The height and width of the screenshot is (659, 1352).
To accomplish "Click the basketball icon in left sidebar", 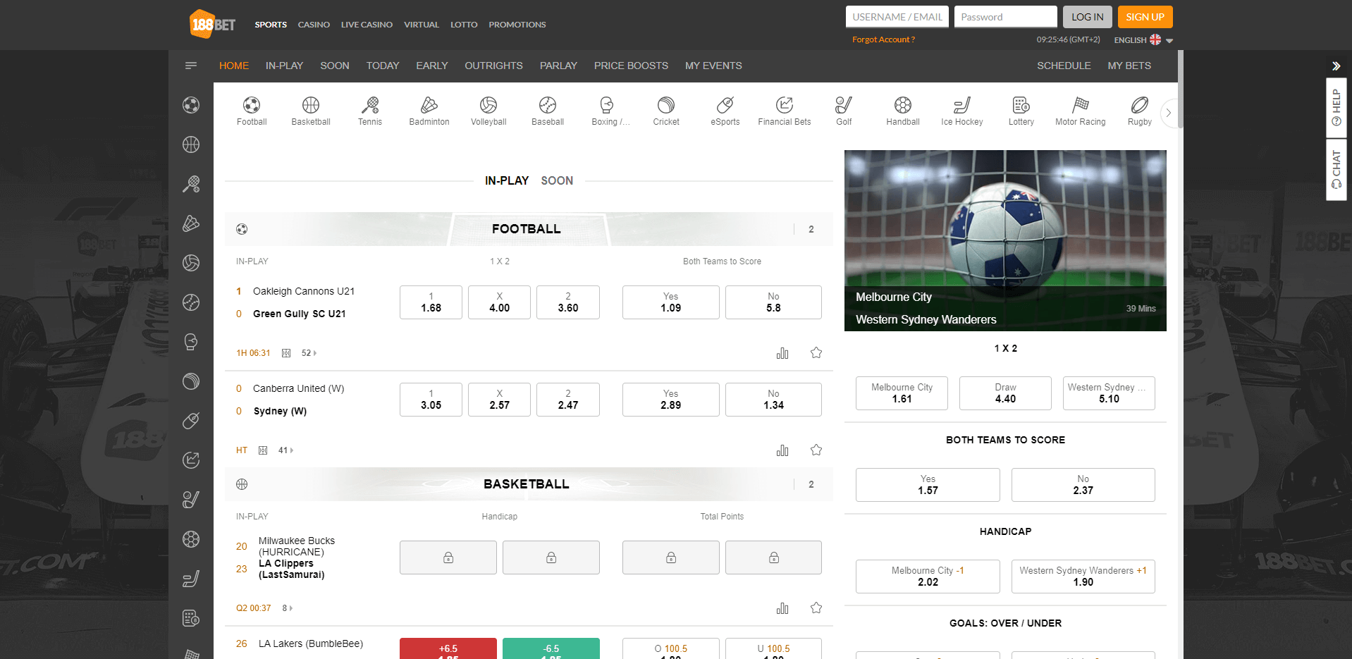I will tap(191, 144).
